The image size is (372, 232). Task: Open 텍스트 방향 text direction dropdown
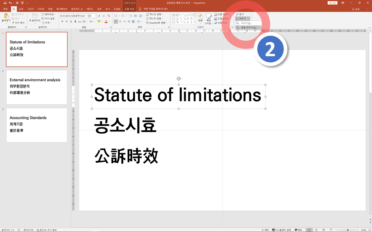(x=155, y=14)
